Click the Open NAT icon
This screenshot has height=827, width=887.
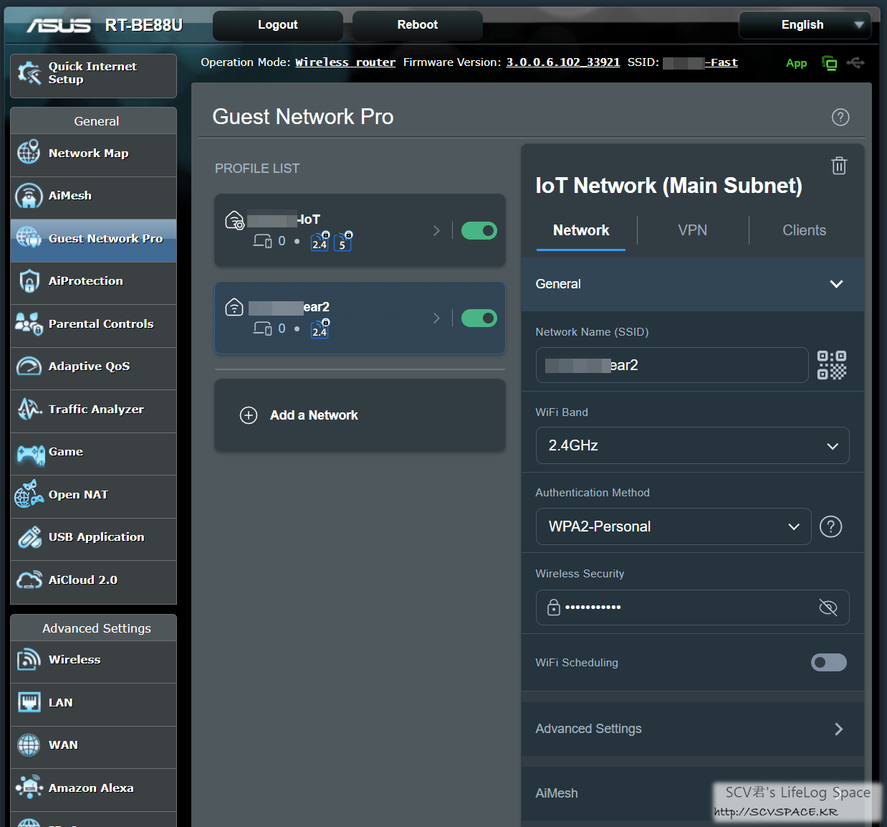[x=29, y=494]
